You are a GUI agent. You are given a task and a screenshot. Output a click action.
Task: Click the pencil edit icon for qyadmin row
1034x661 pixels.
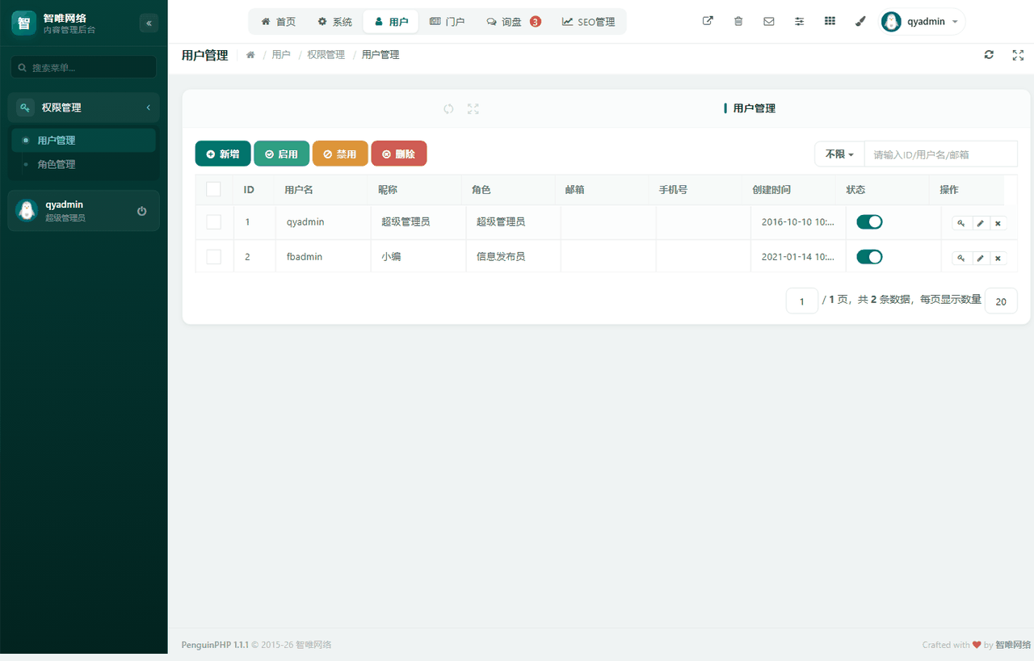[980, 223]
